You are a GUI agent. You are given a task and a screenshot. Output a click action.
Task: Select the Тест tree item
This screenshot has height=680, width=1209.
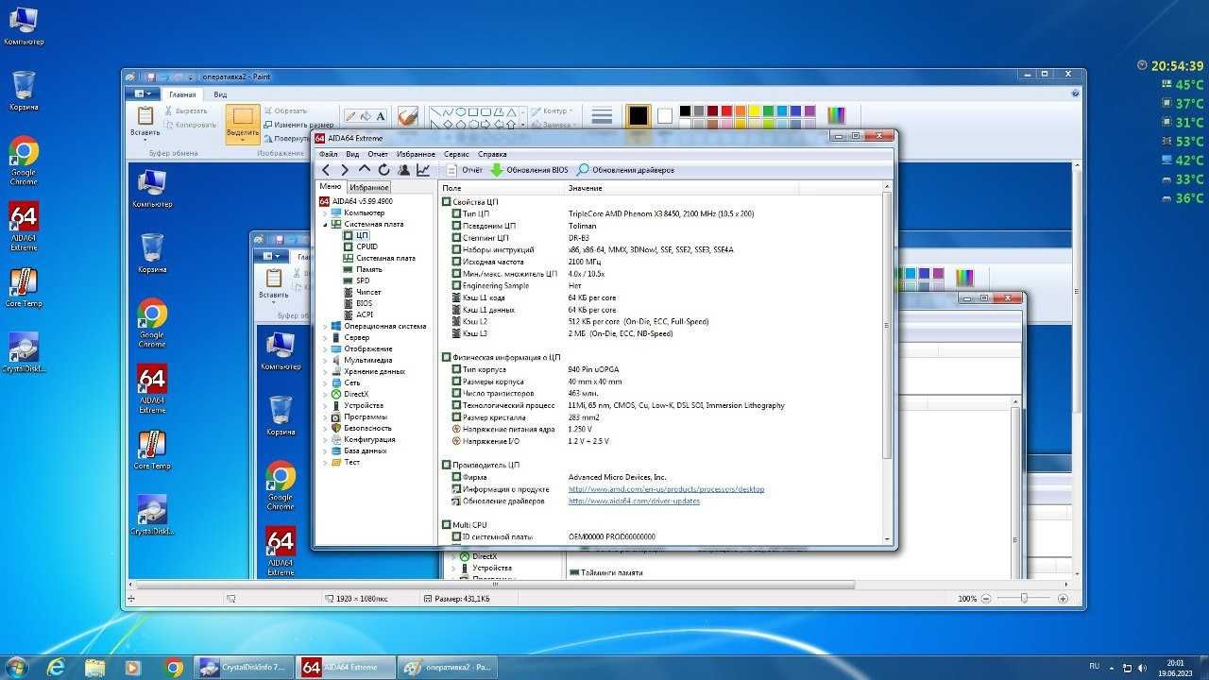point(351,462)
